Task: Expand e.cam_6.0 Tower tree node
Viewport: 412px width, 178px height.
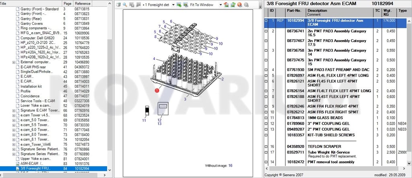Action: tap(14, 130)
